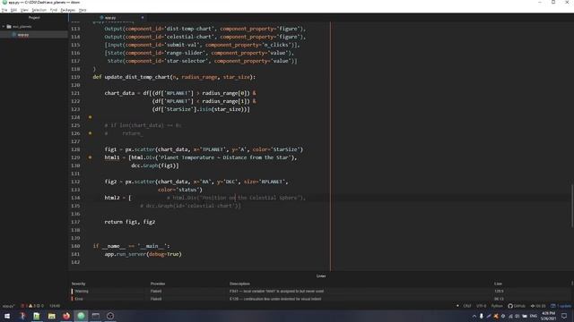574x322 pixels.
Task: Open the OBS Studio taskbar icon
Action: [x=110, y=316]
